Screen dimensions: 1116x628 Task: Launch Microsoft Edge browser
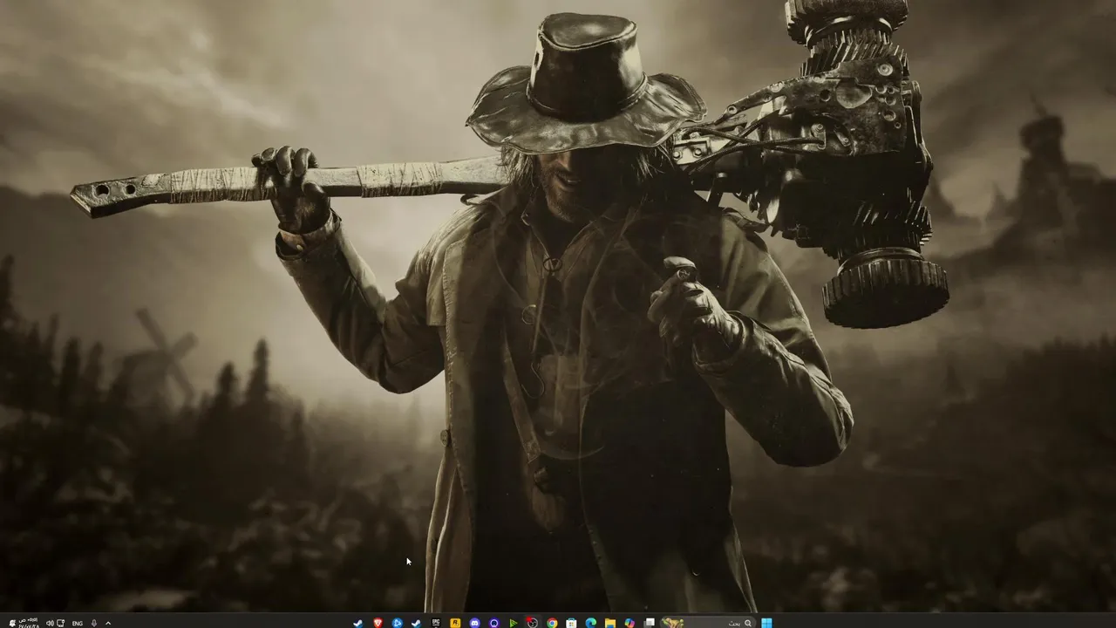tap(591, 623)
